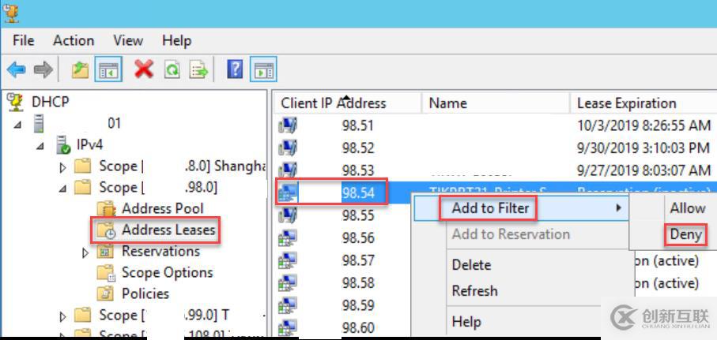
Task: Click the Address Leases folder icon
Action: pos(106,230)
